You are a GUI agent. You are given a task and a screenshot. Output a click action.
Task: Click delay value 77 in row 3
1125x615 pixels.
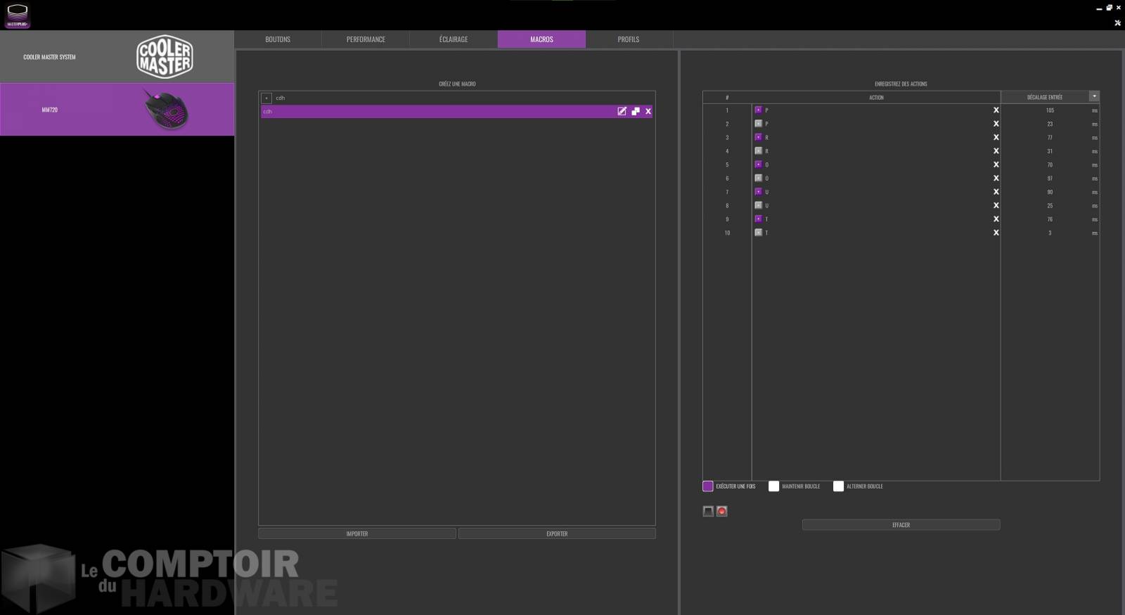coord(1050,138)
